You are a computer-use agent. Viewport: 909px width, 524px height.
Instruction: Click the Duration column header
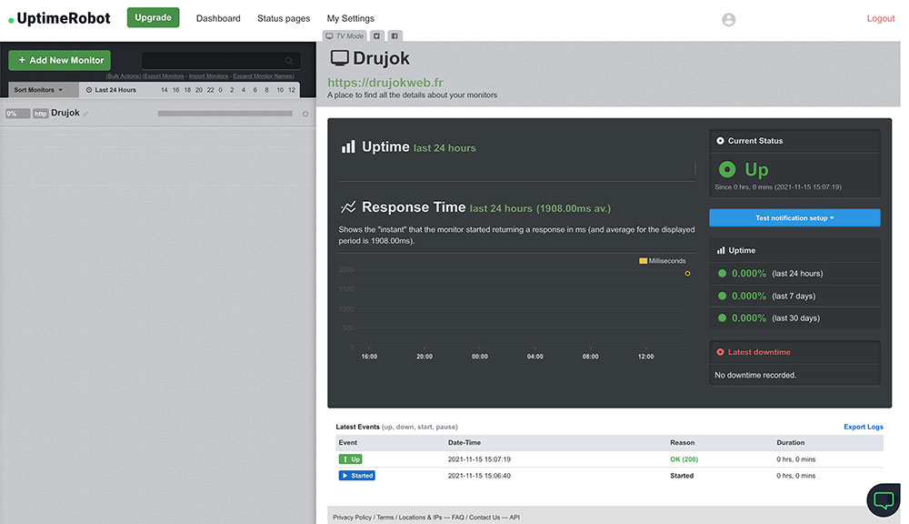pyautogui.click(x=790, y=443)
